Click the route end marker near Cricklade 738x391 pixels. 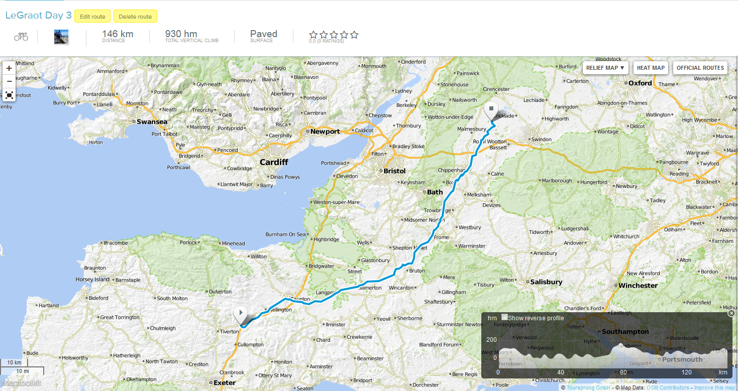pos(491,110)
